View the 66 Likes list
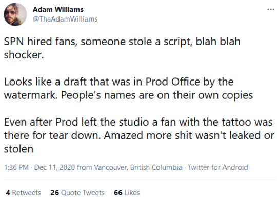The height and width of the screenshot is (200, 277). (127, 193)
